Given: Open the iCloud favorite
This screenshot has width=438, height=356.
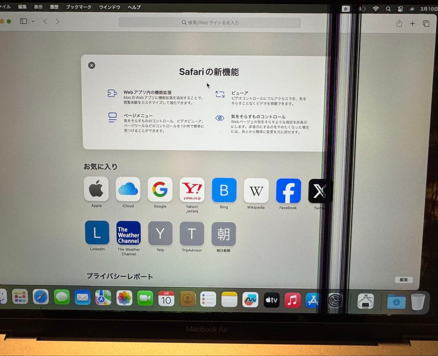Looking at the screenshot, I should tap(128, 192).
